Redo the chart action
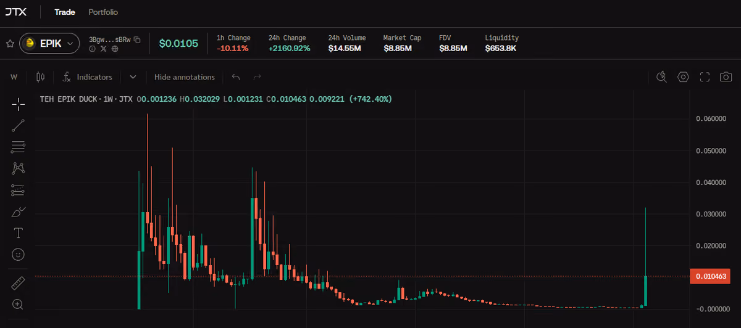Viewport: 741px width, 328px height. coord(257,77)
